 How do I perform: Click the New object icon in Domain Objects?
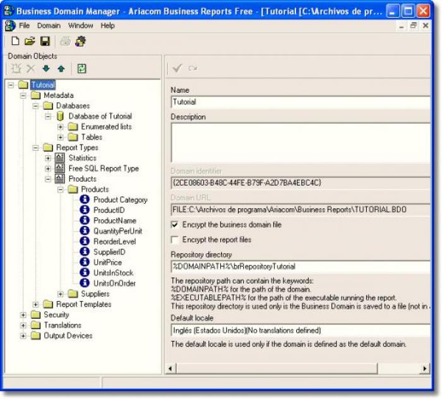[x=16, y=68]
